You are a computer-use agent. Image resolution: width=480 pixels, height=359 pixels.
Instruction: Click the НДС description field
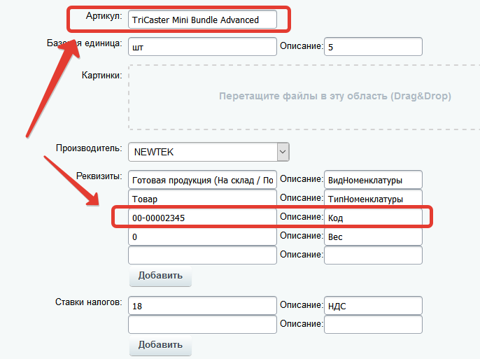[374, 306]
